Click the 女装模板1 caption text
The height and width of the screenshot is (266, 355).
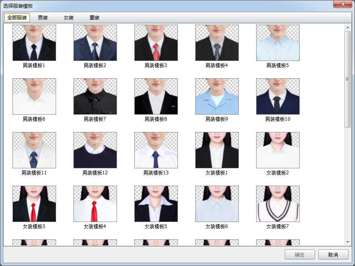pyautogui.click(x=217, y=173)
